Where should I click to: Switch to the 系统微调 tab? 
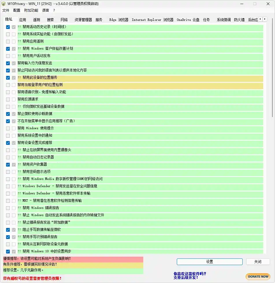click(x=224, y=20)
